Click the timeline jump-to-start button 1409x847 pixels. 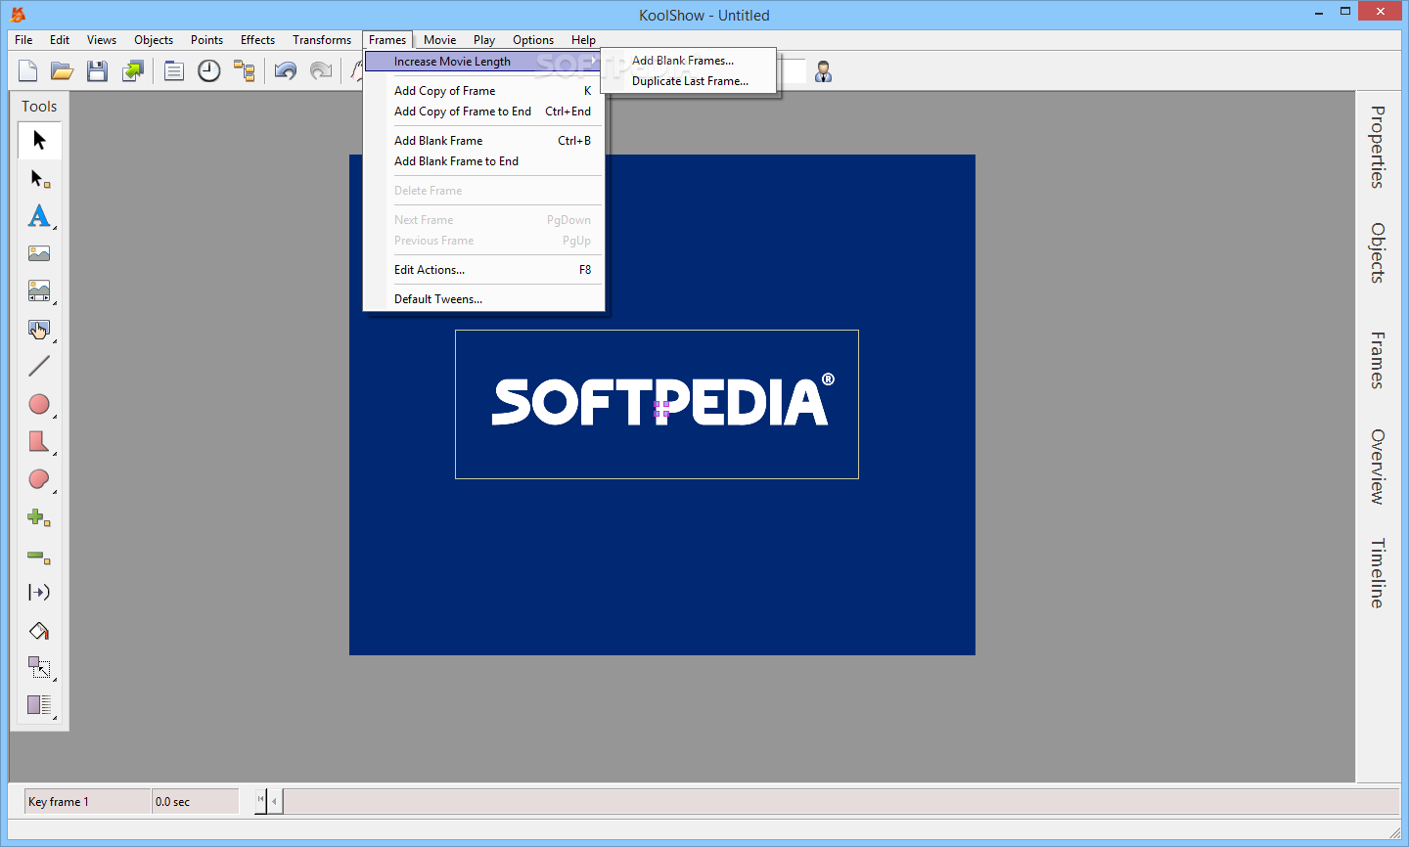coord(260,800)
